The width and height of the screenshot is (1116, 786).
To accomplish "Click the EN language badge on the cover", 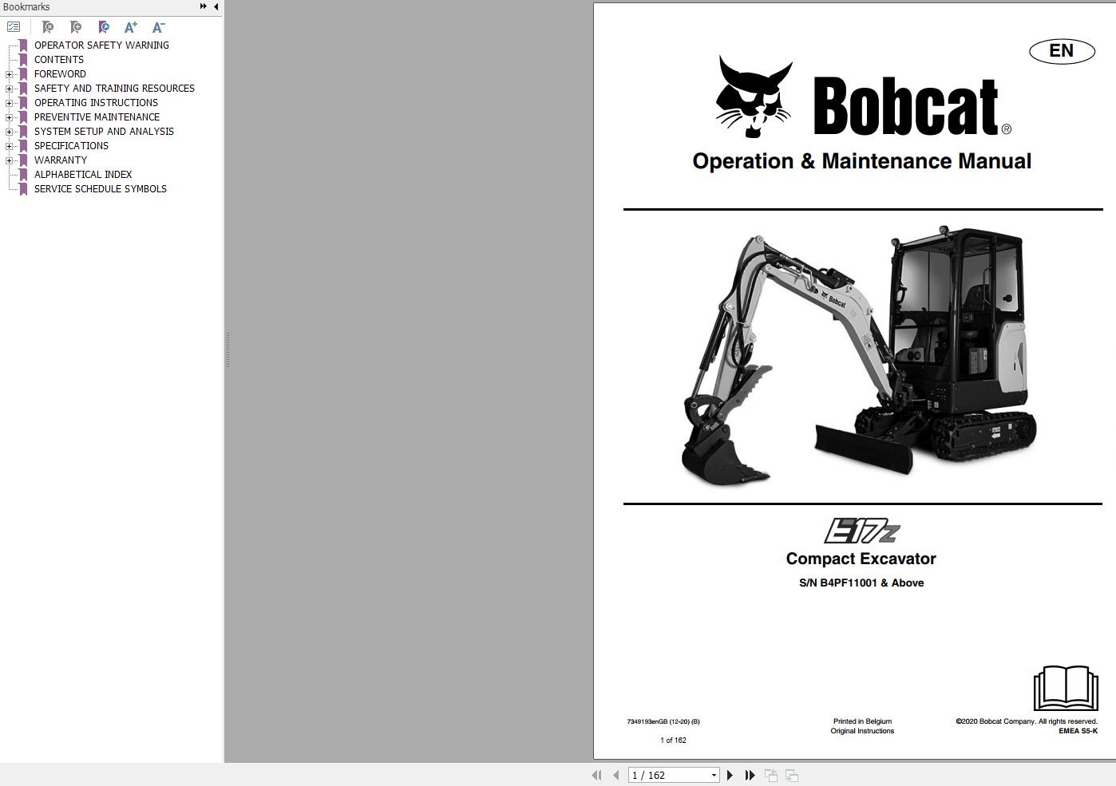I will (x=1062, y=51).
